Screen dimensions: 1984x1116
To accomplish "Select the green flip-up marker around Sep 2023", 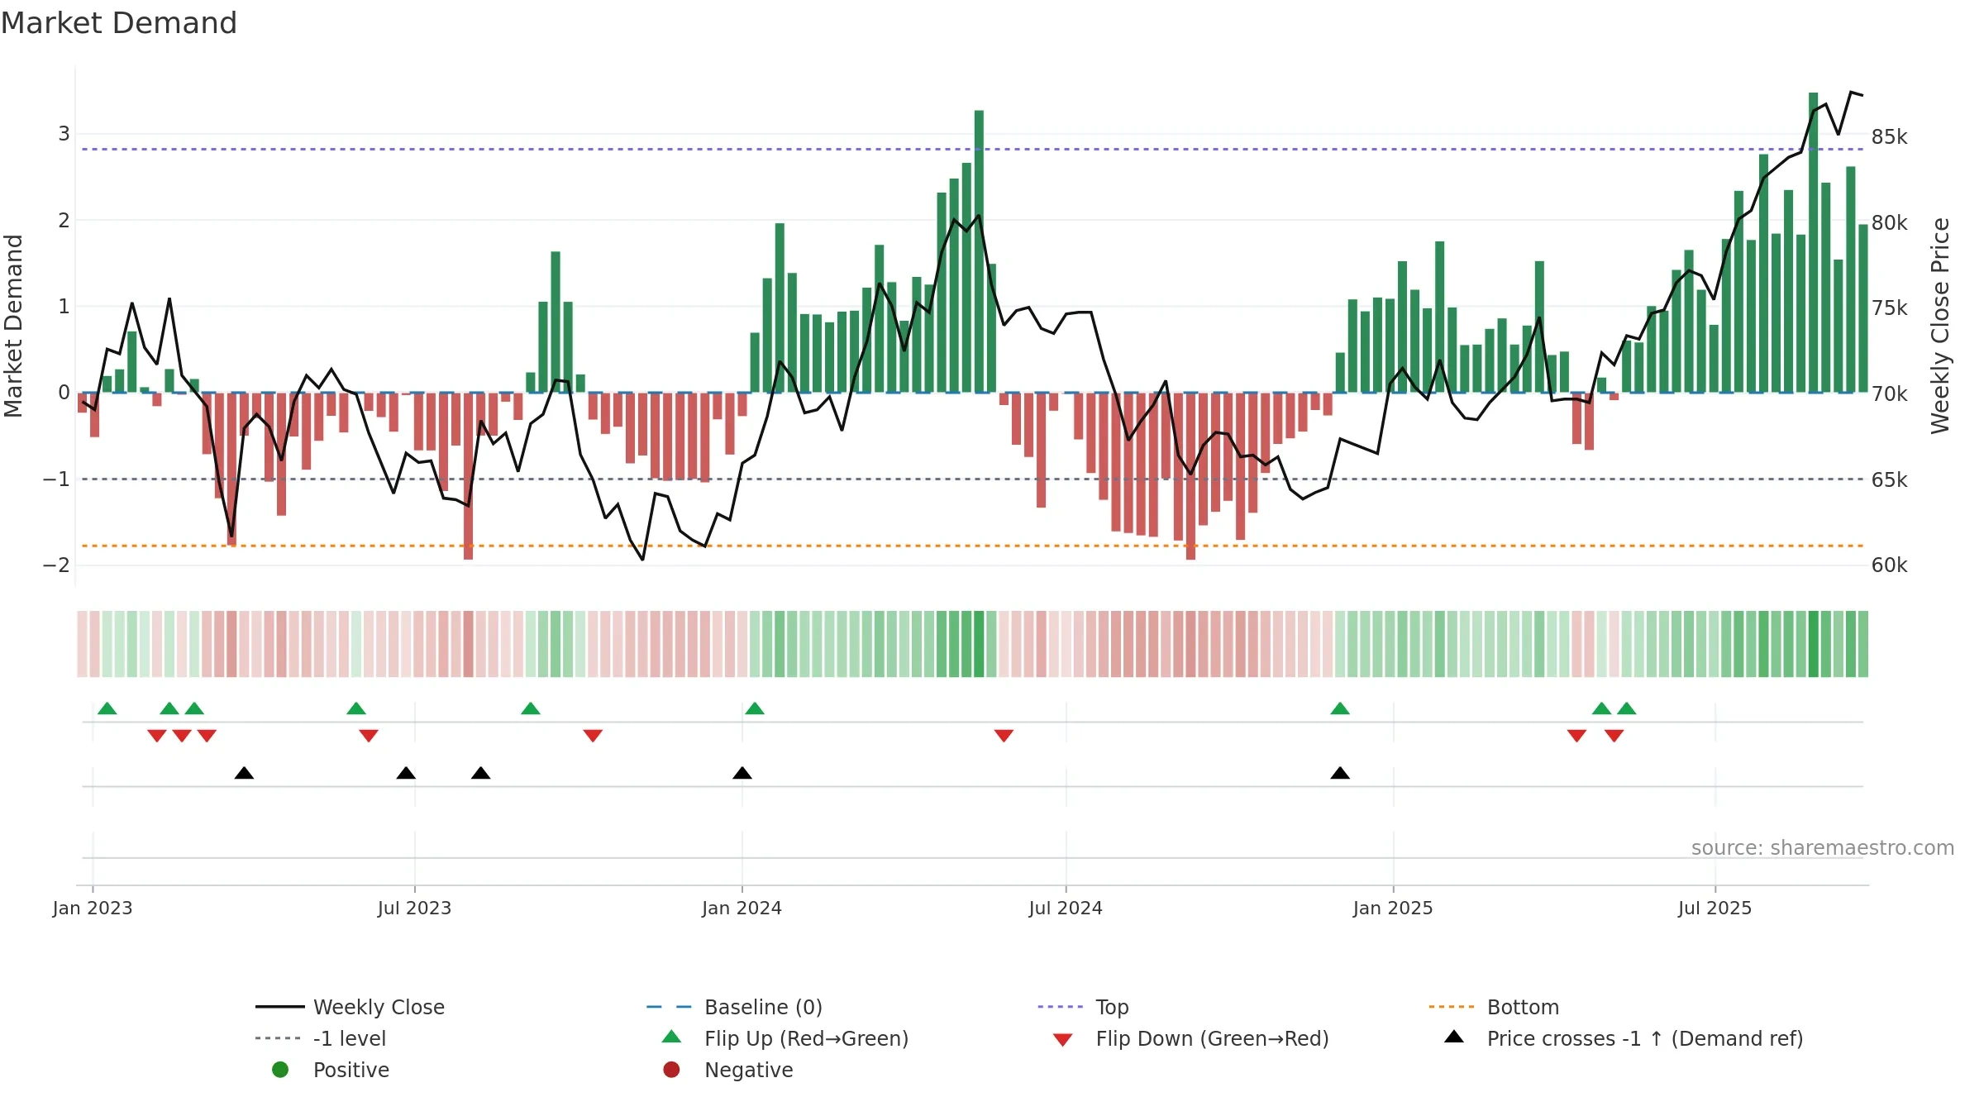I will [531, 708].
